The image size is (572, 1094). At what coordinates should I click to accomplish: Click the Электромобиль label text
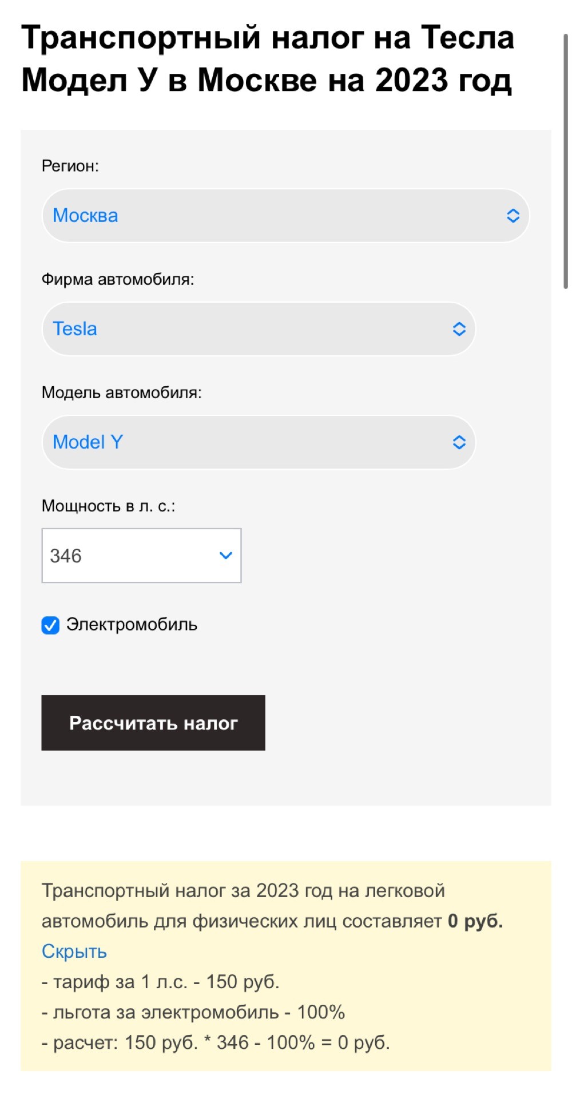point(132,624)
